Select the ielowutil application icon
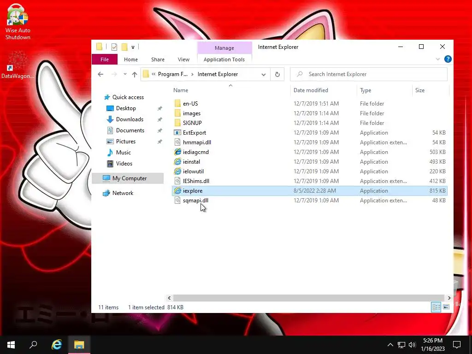Screen dimensions: 472x354 click(x=177, y=171)
